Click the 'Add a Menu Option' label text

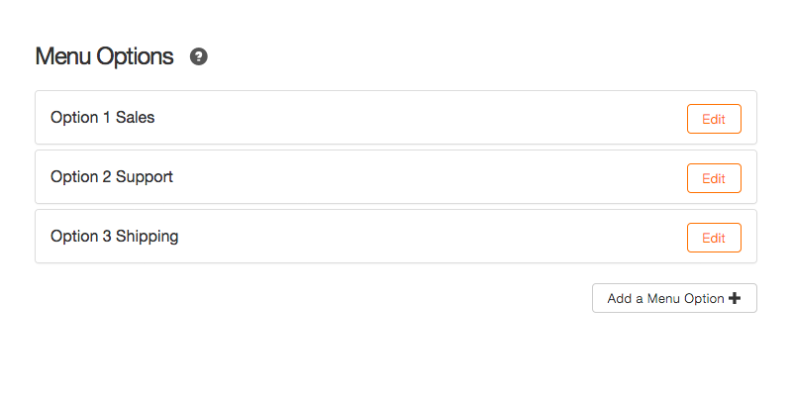click(x=665, y=298)
